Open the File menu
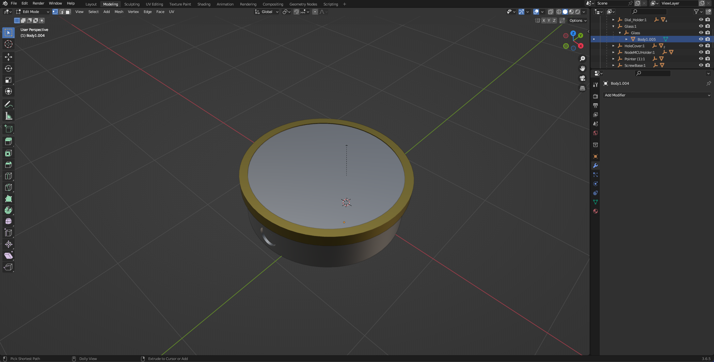The height and width of the screenshot is (362, 714). [14, 3]
